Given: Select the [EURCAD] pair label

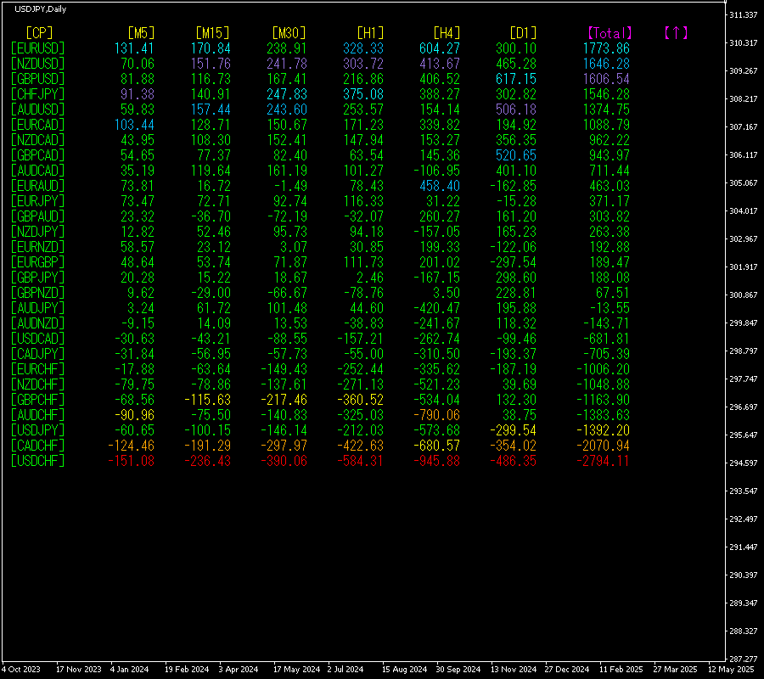Looking at the screenshot, I should tap(37, 125).
